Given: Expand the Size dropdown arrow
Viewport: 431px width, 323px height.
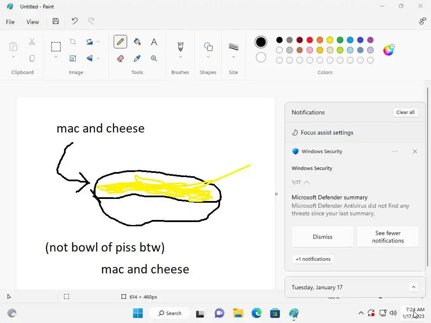Looking at the screenshot, I should point(233,57).
